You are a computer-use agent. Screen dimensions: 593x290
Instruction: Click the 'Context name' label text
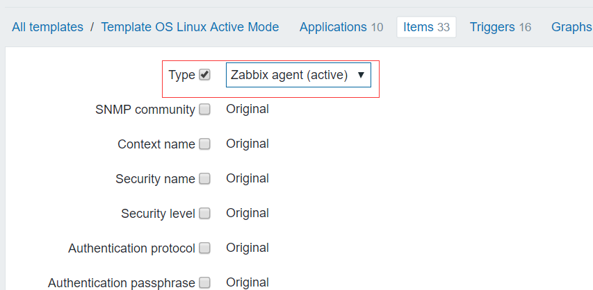pyautogui.click(x=156, y=144)
